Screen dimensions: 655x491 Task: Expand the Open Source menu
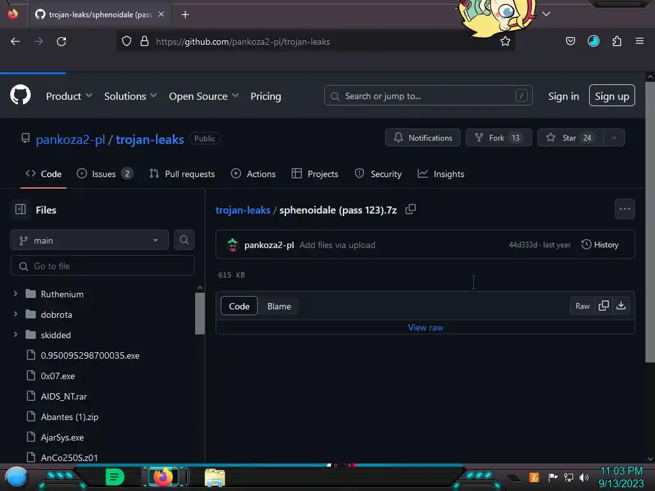pos(204,96)
